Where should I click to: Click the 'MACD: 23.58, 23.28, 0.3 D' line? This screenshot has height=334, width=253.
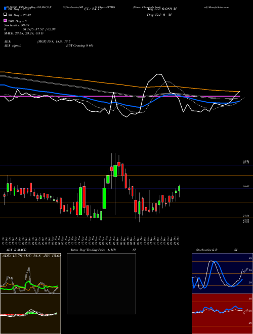click(x=24, y=33)
